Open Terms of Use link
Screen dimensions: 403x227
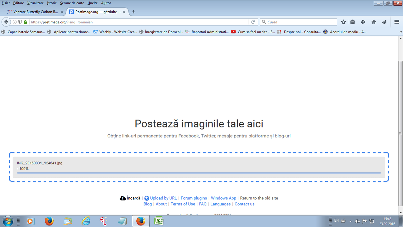tap(183, 204)
